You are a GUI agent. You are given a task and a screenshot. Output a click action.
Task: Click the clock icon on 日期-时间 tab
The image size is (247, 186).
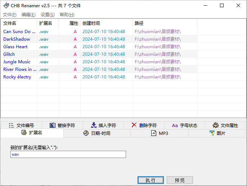86,133
